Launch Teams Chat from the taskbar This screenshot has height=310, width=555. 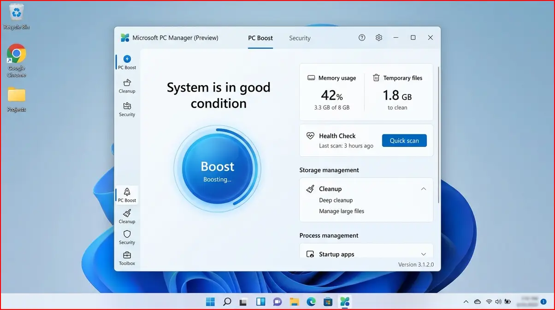277,302
